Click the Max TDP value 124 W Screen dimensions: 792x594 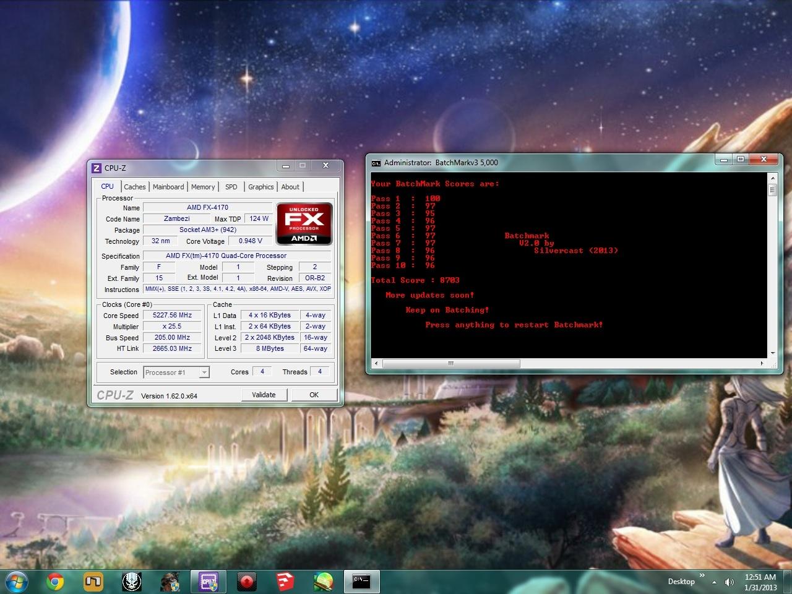[x=259, y=218]
